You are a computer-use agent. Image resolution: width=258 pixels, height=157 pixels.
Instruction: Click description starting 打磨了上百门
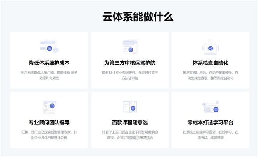coord(130,135)
